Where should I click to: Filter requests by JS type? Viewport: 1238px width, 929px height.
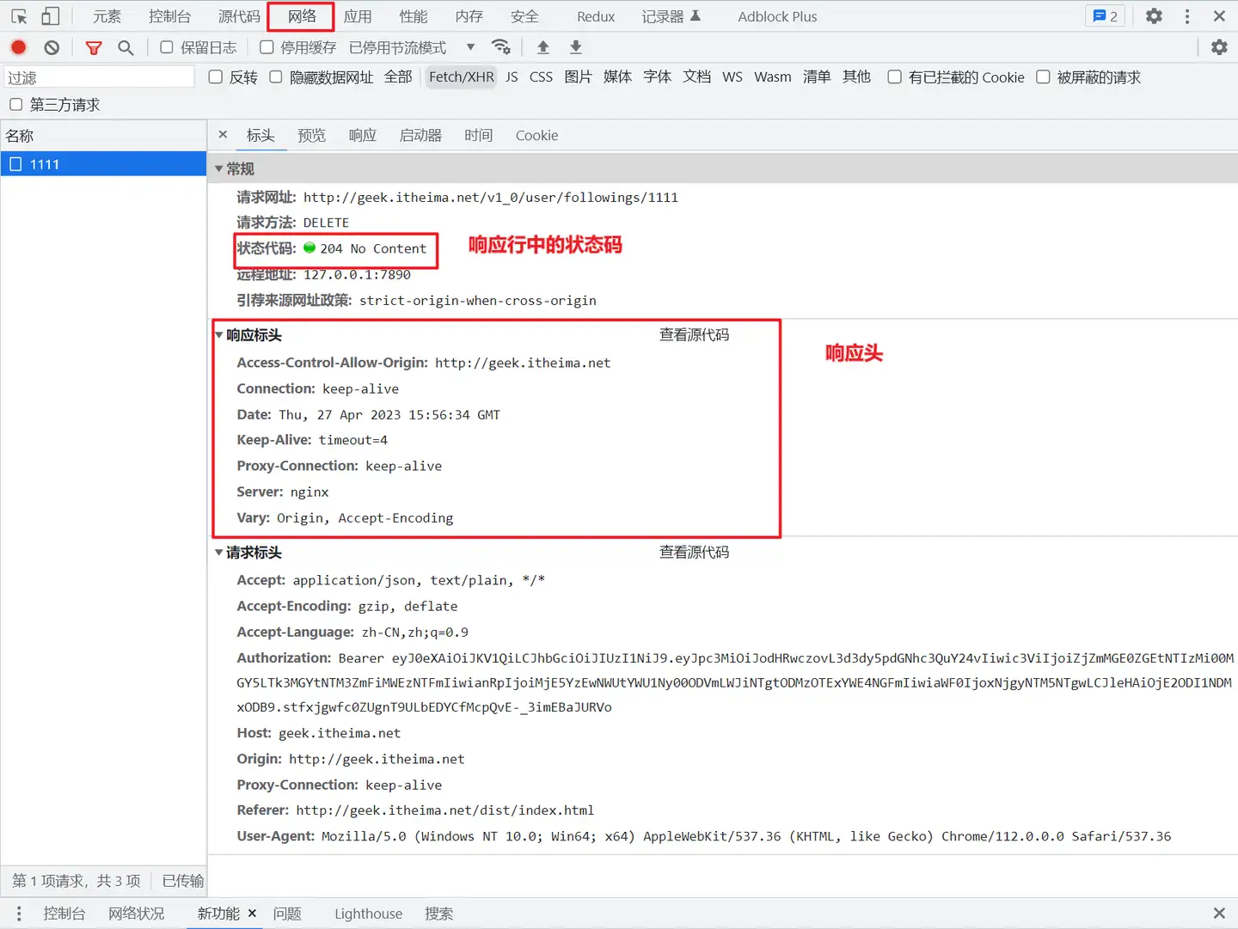coord(512,77)
